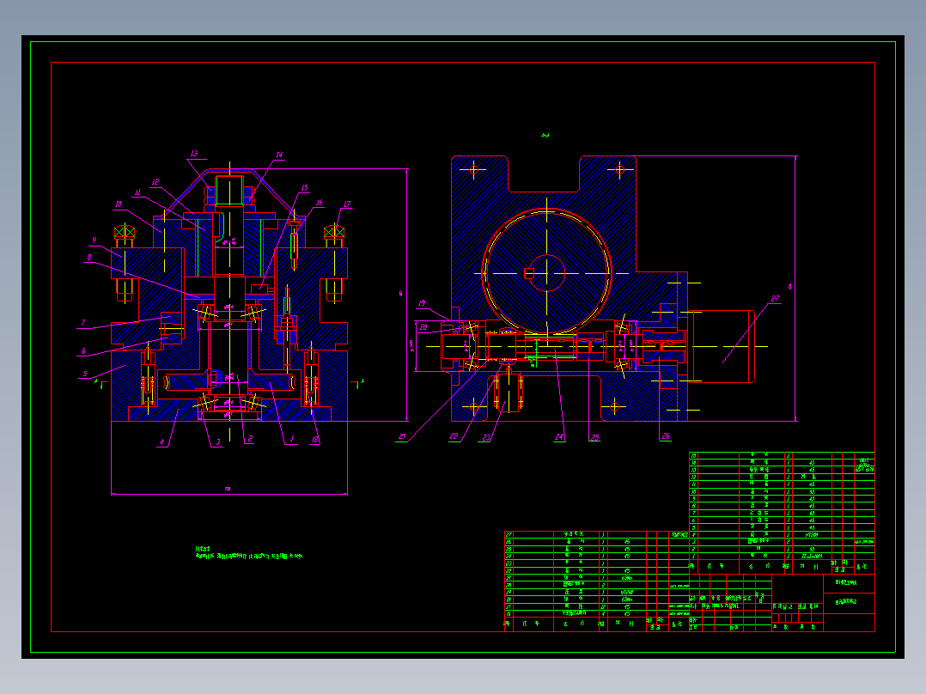Click motor callout number 27
926x694 pixels.
tap(775, 299)
